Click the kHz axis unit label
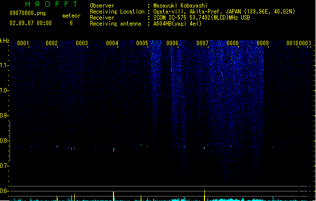 point(5,41)
